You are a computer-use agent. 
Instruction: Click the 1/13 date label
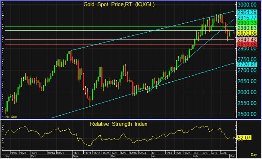169,153
